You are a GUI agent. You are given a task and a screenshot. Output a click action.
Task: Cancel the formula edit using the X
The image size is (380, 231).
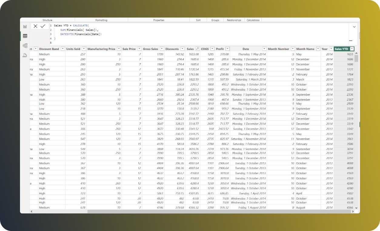coord(35,26)
